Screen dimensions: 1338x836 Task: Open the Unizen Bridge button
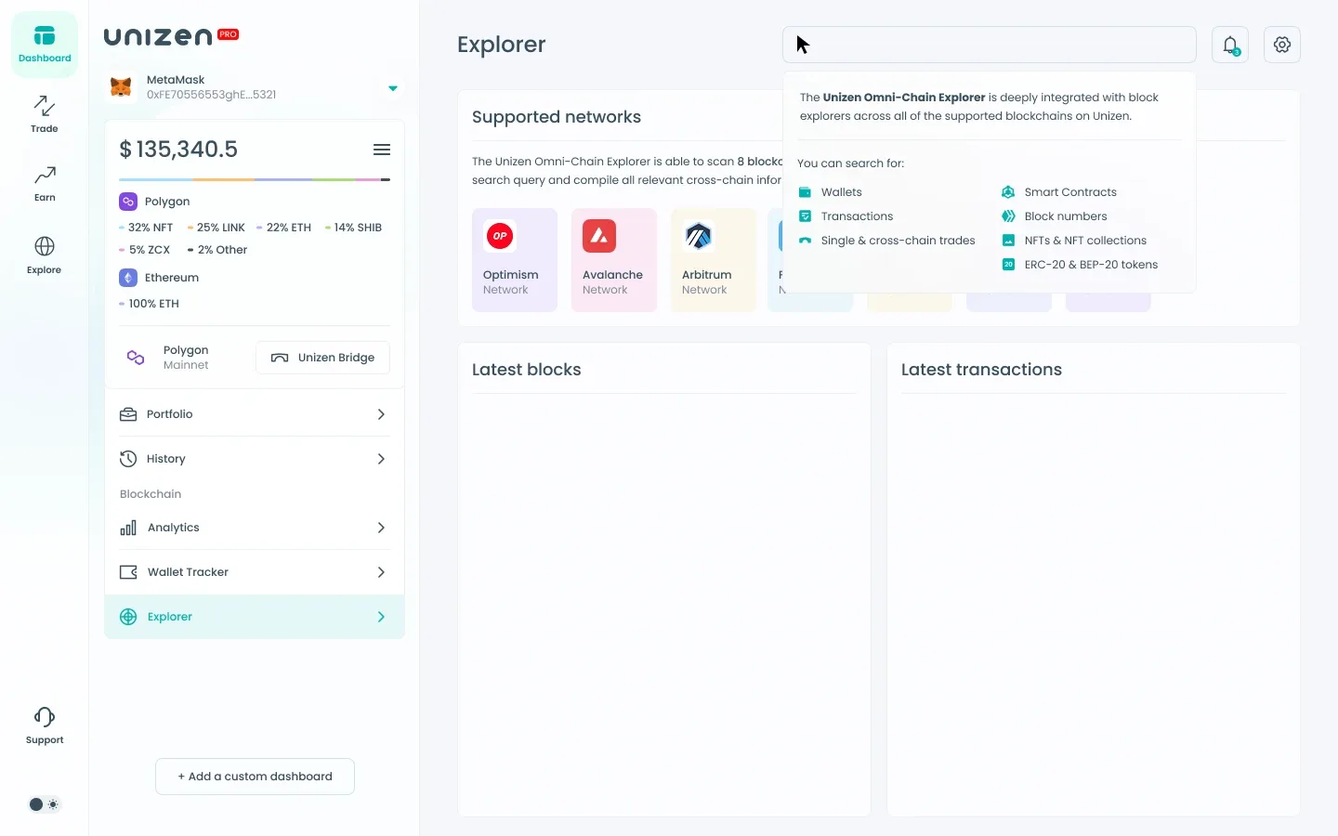(x=322, y=358)
